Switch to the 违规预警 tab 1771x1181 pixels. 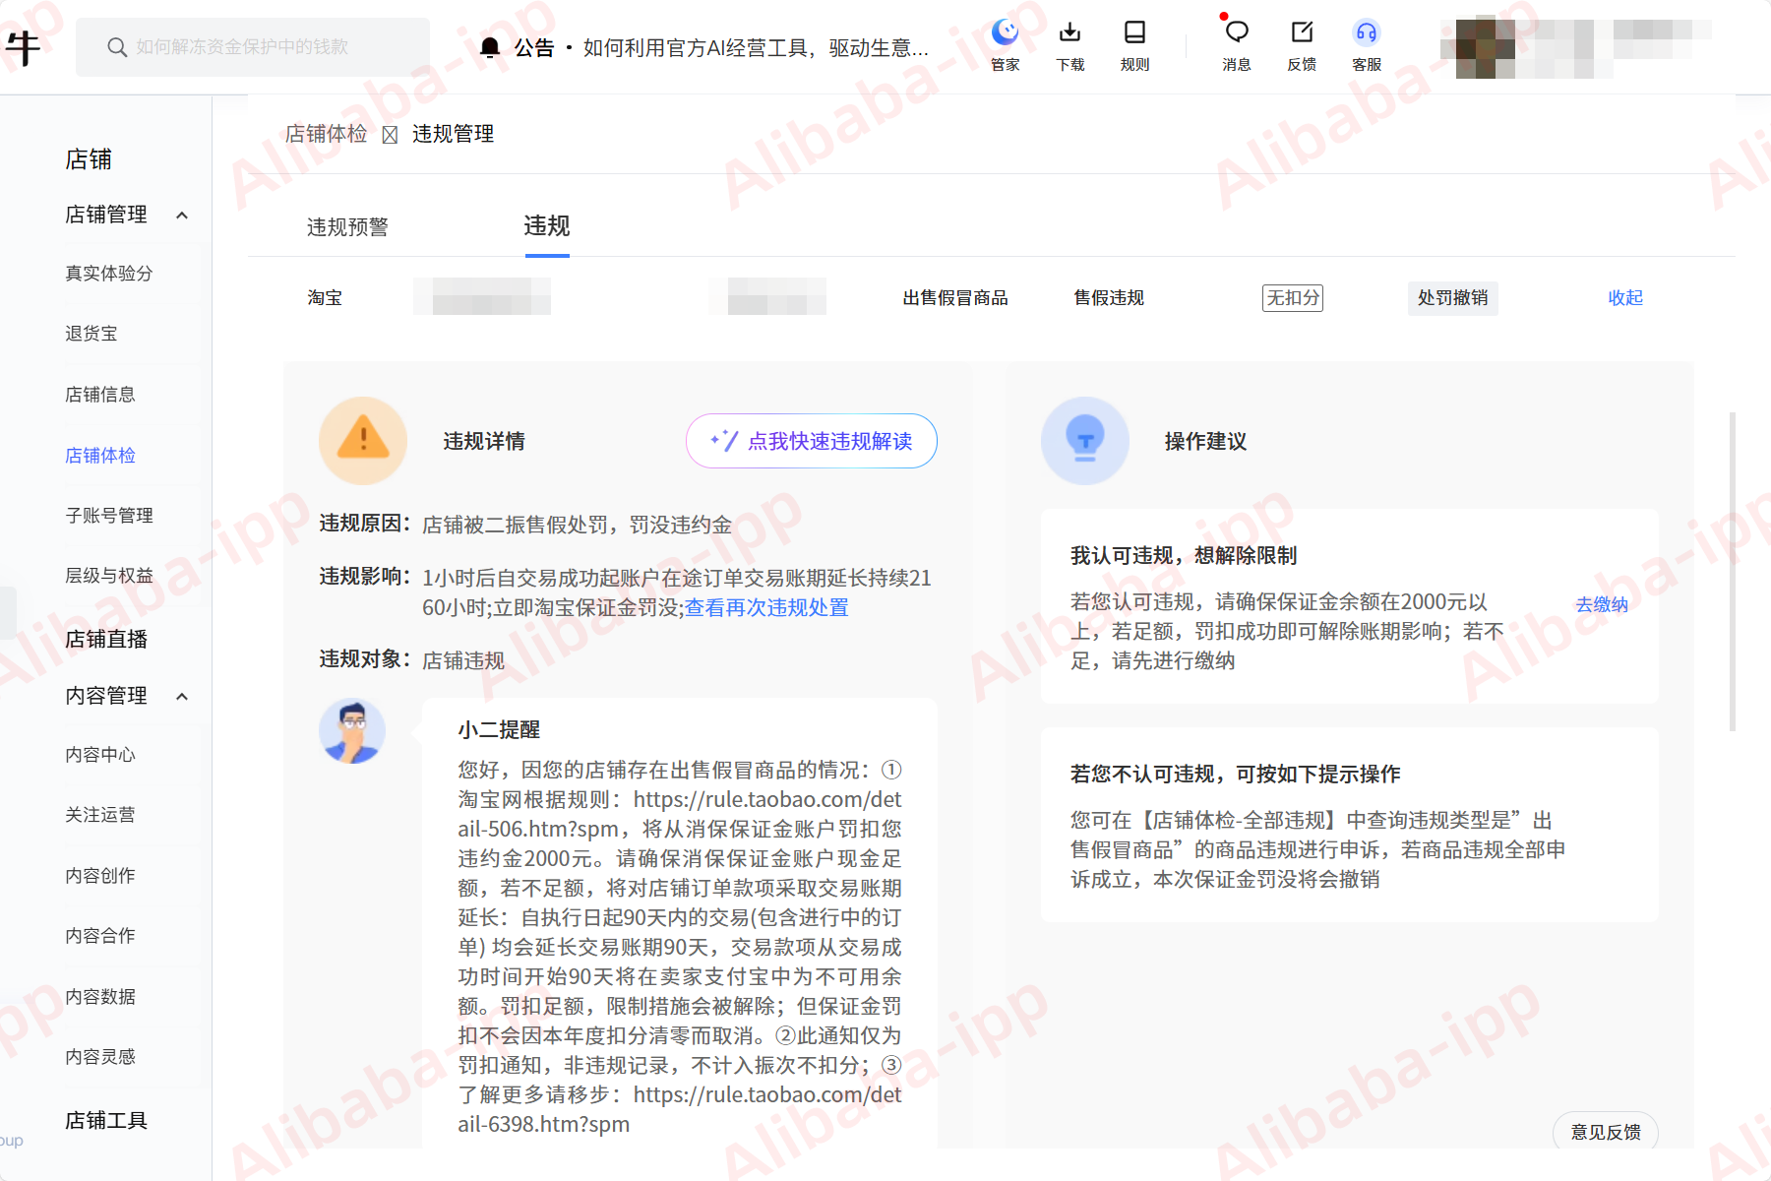[347, 227]
